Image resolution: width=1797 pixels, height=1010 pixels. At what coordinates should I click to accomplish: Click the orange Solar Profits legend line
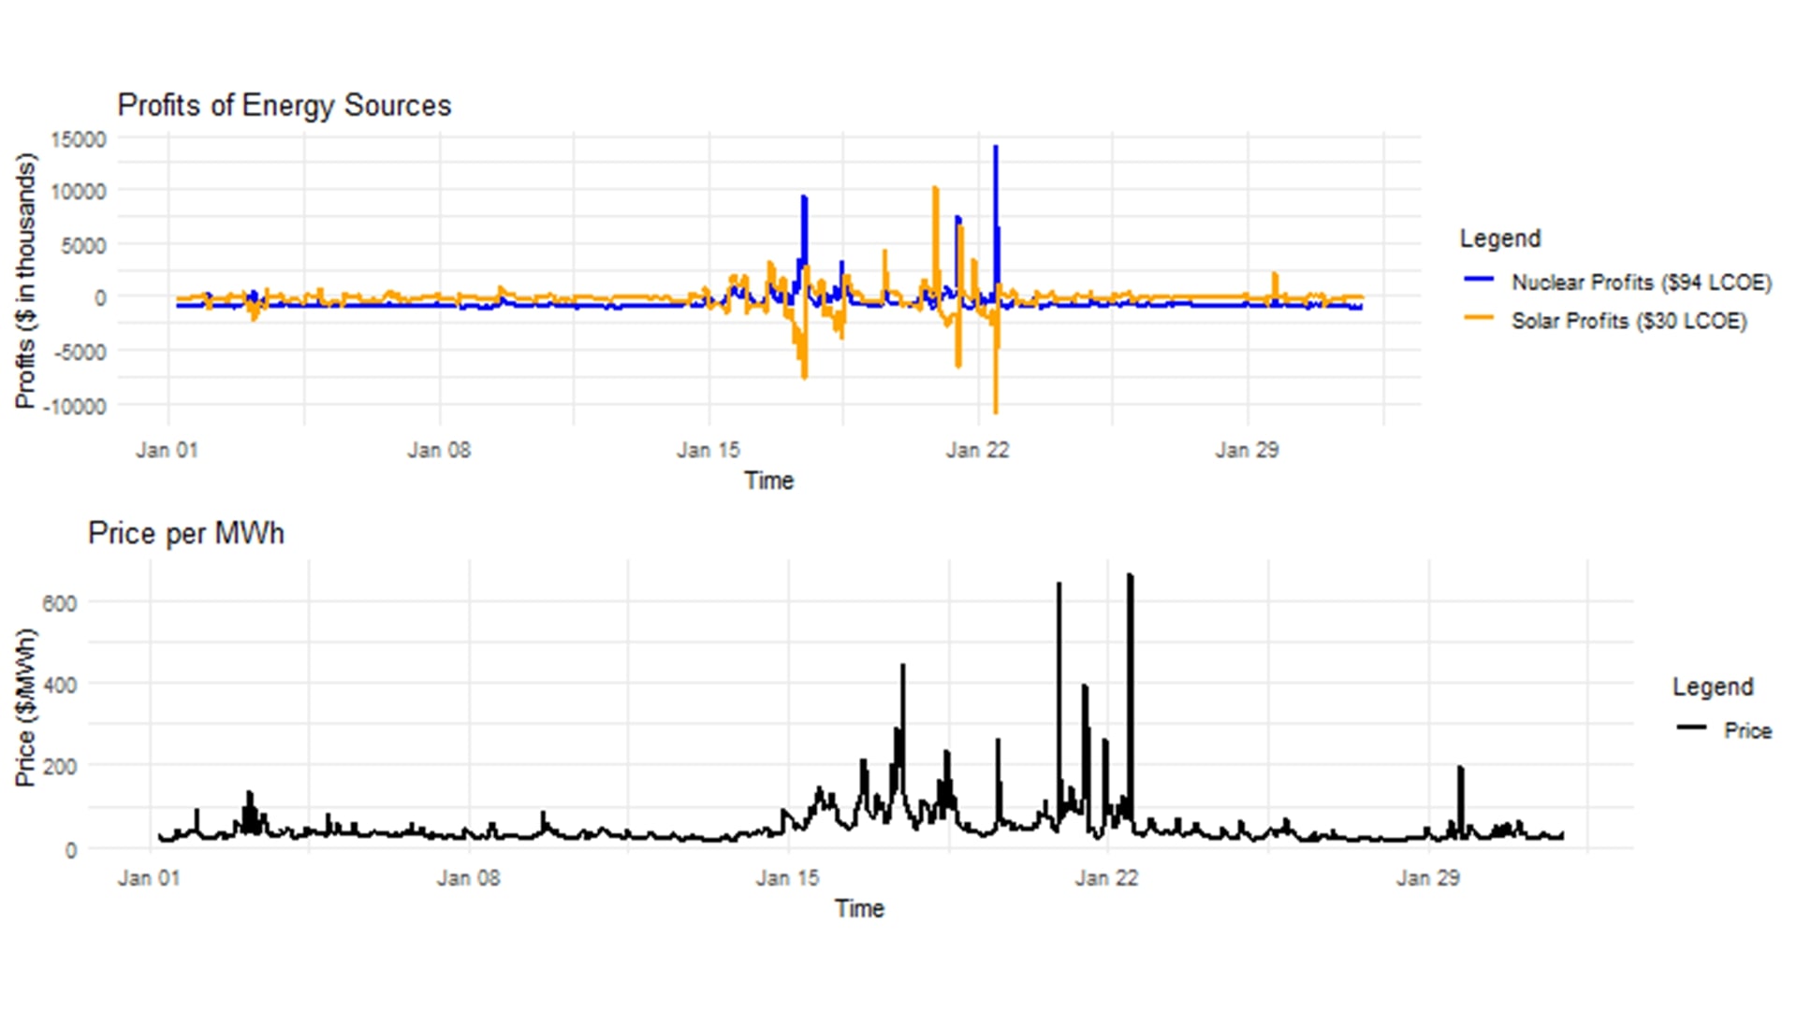tap(1478, 318)
